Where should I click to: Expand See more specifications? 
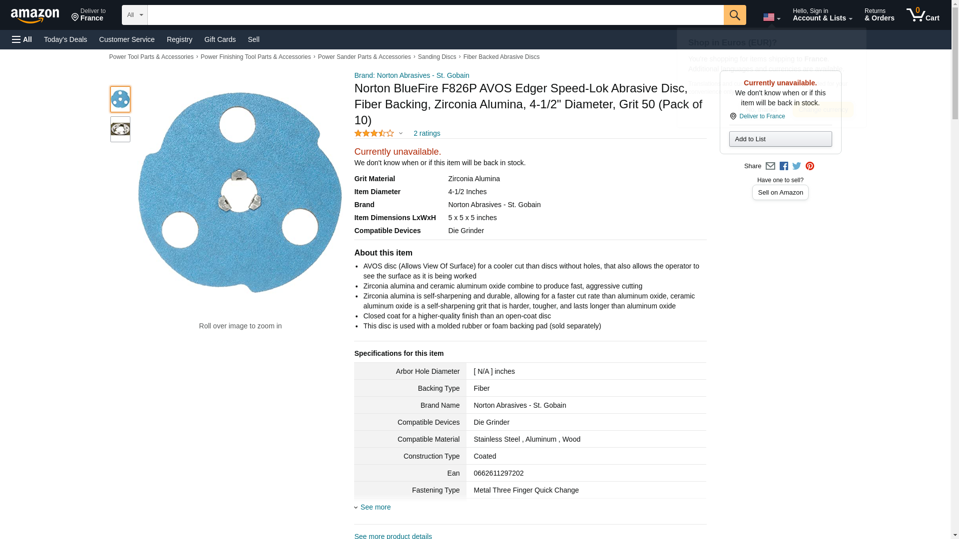pos(375,507)
